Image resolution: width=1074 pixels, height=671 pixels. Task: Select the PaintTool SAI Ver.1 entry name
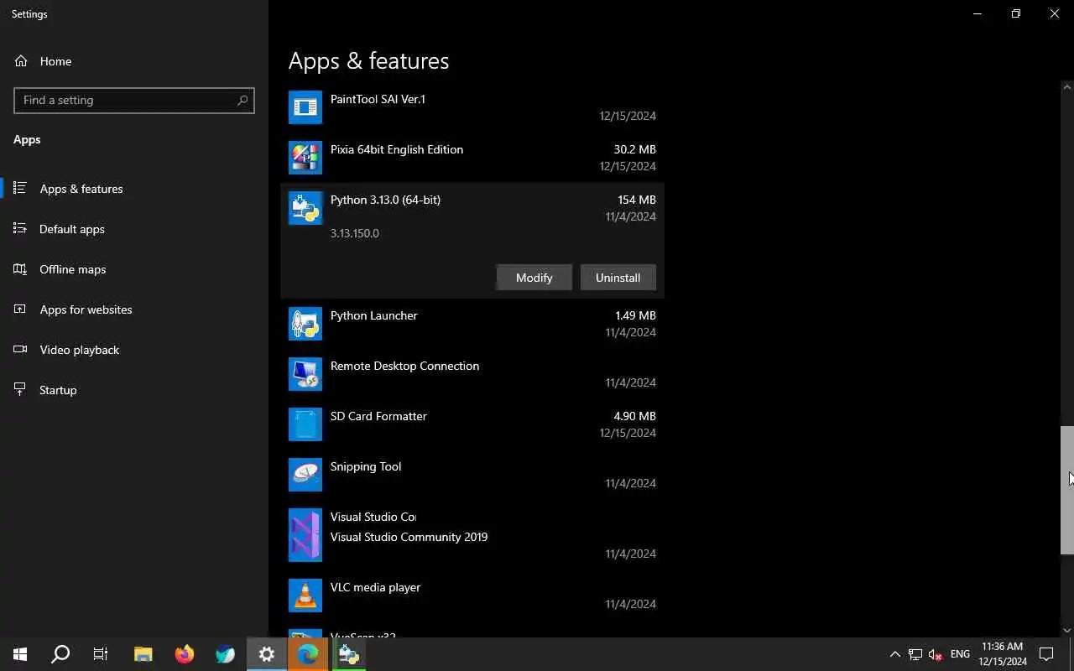tap(378, 99)
